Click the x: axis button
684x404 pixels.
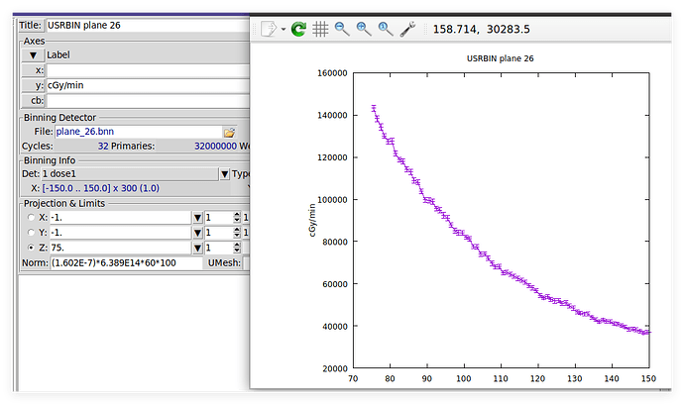tap(33, 70)
